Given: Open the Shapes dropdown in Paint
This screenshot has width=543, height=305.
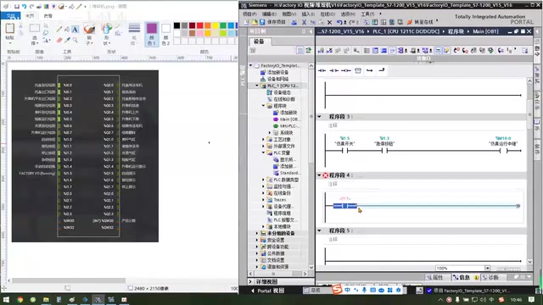Looking at the screenshot, I should (107, 34).
